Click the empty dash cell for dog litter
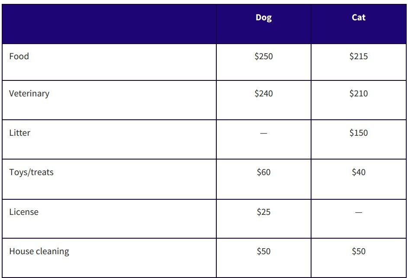Screen dimensions: 408x278 click(263, 133)
